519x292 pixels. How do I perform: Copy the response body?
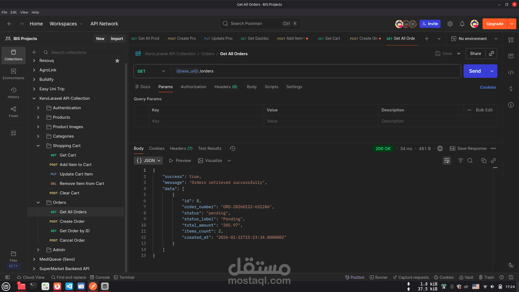point(484,161)
